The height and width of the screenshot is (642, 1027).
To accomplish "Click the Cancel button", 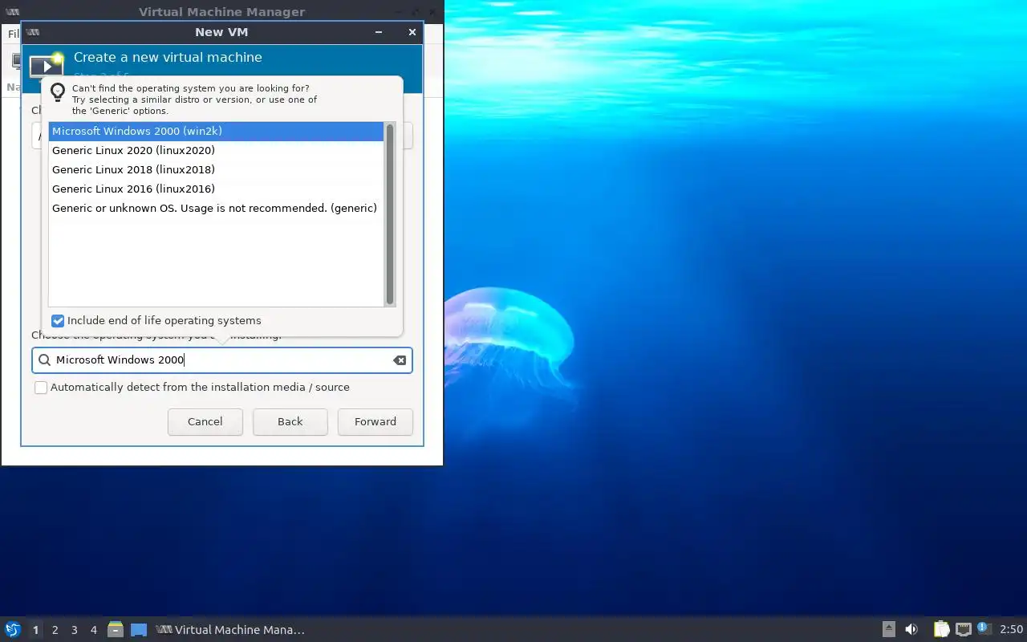I will point(205,422).
